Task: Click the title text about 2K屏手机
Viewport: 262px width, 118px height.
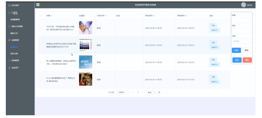Action: 60,28
